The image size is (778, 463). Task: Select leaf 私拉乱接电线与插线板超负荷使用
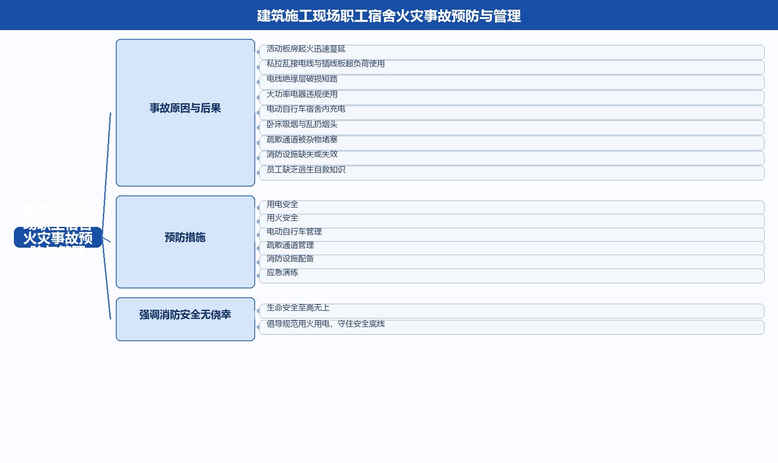click(x=512, y=67)
